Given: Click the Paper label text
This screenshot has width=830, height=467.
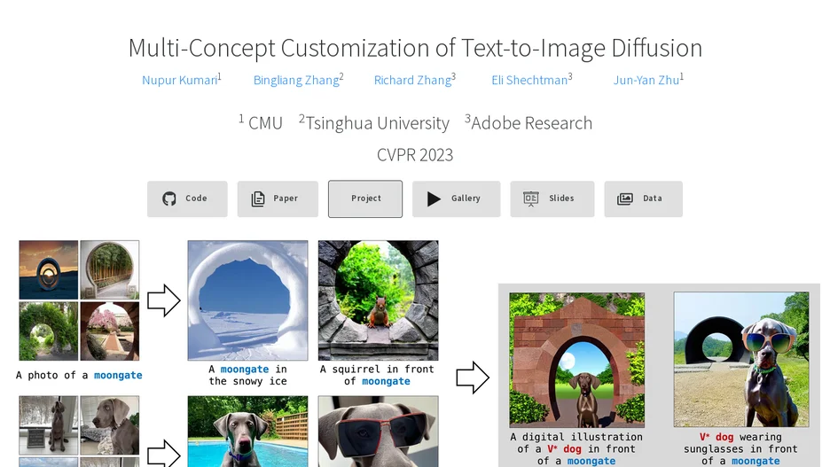Looking at the screenshot, I should (286, 198).
